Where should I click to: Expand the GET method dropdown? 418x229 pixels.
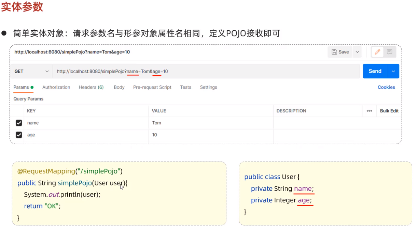coord(32,71)
